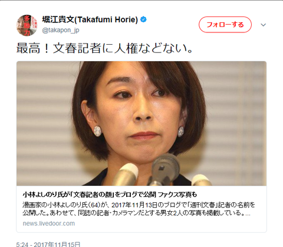The width and height of the screenshot is (283, 247).
Task: Click the フォローする follow button
Action: [225, 25]
